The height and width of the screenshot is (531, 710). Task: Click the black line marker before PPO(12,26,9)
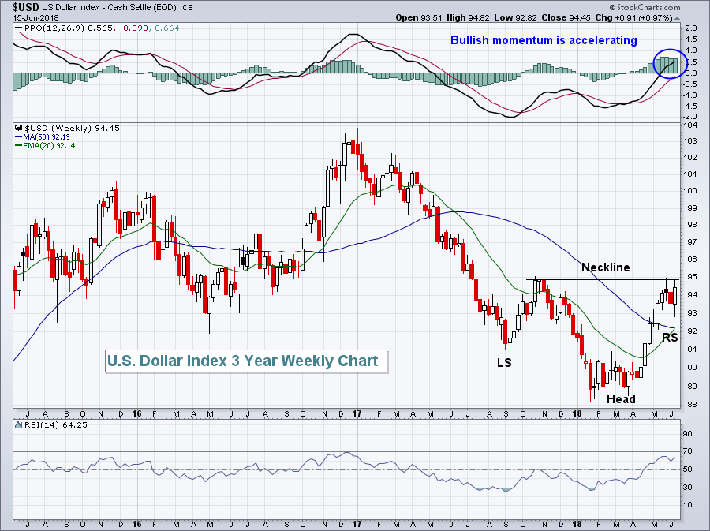[18, 28]
